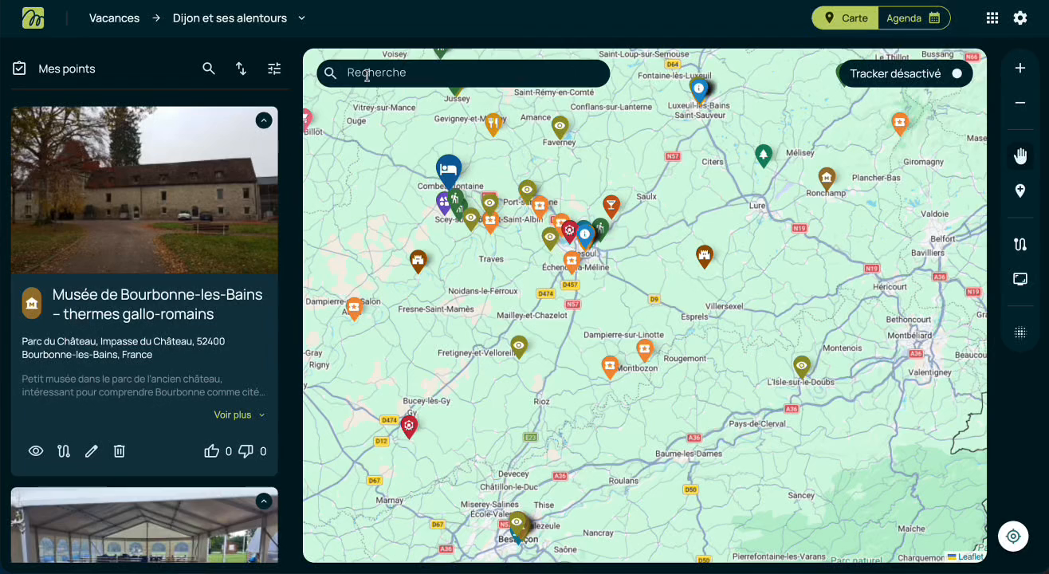1049x574 pixels.
Task: Select the add point marker tool
Action: point(1020,191)
